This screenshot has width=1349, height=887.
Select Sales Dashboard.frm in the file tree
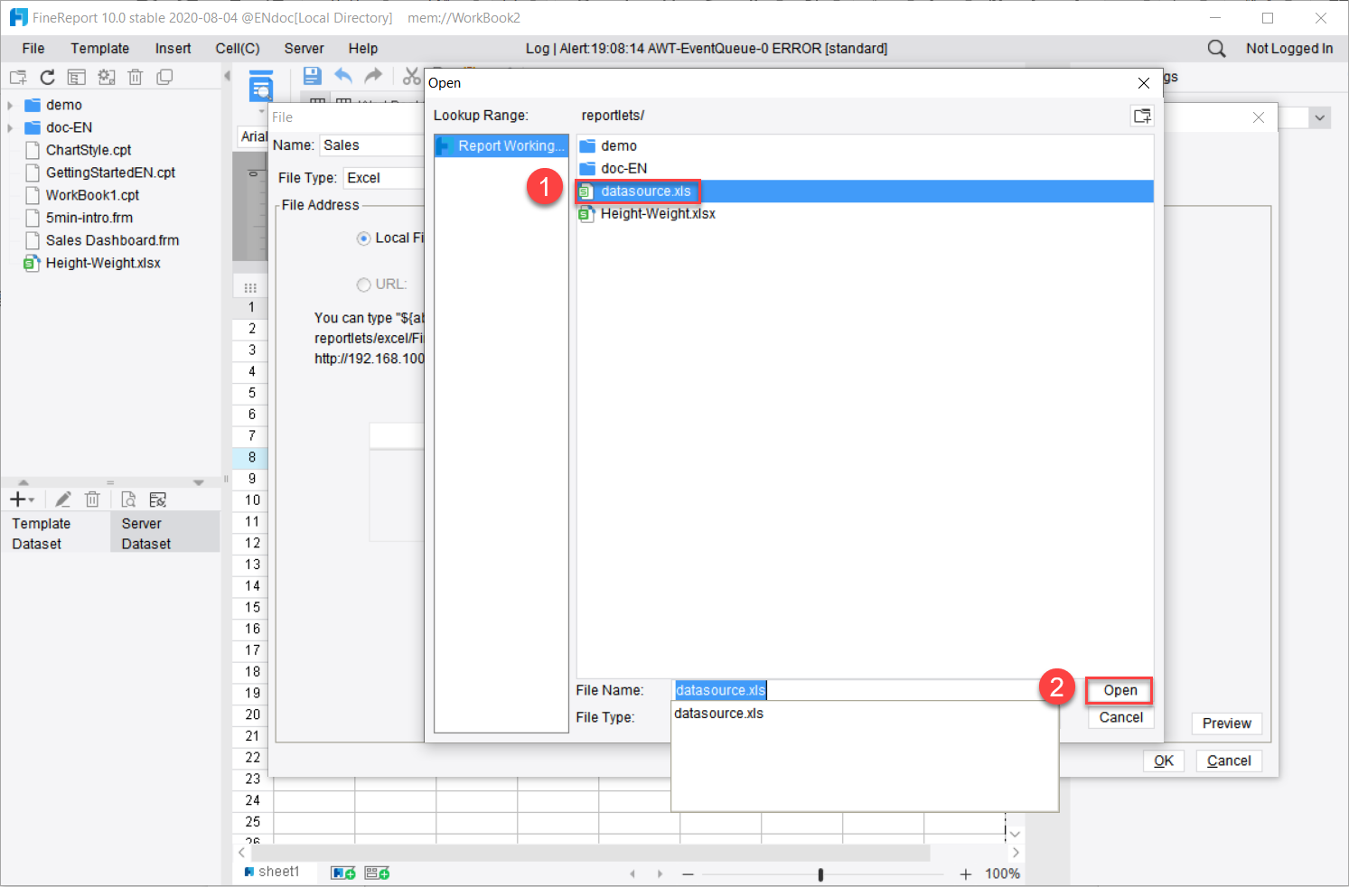113,240
